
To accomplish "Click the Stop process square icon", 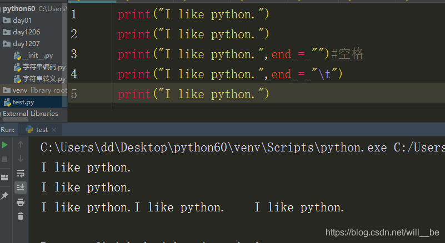I will tap(4, 159).
